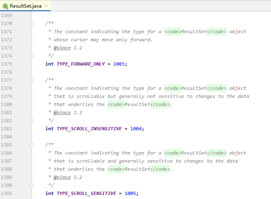Viewport: 271px width, 199px height.
Task: Click 'scrollable but generally not sensitive' comment line
Action: 151,96
